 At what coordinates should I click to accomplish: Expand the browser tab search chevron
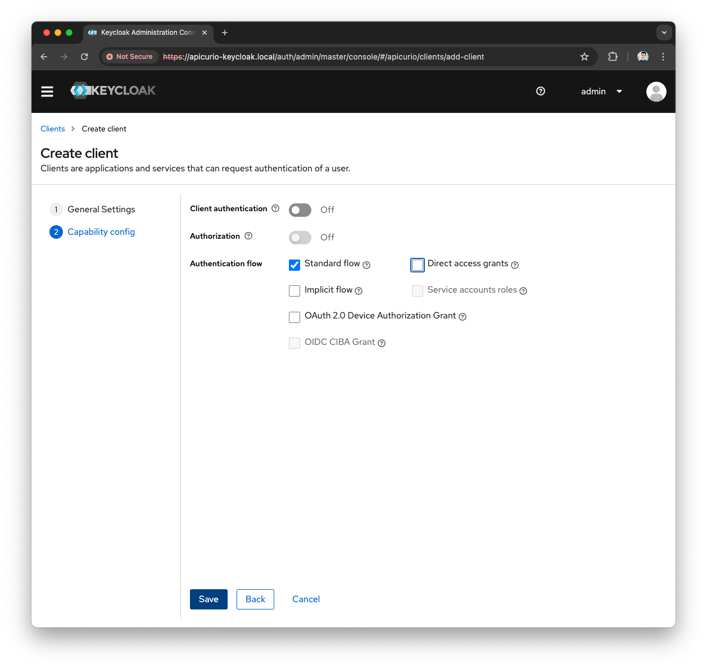point(664,33)
